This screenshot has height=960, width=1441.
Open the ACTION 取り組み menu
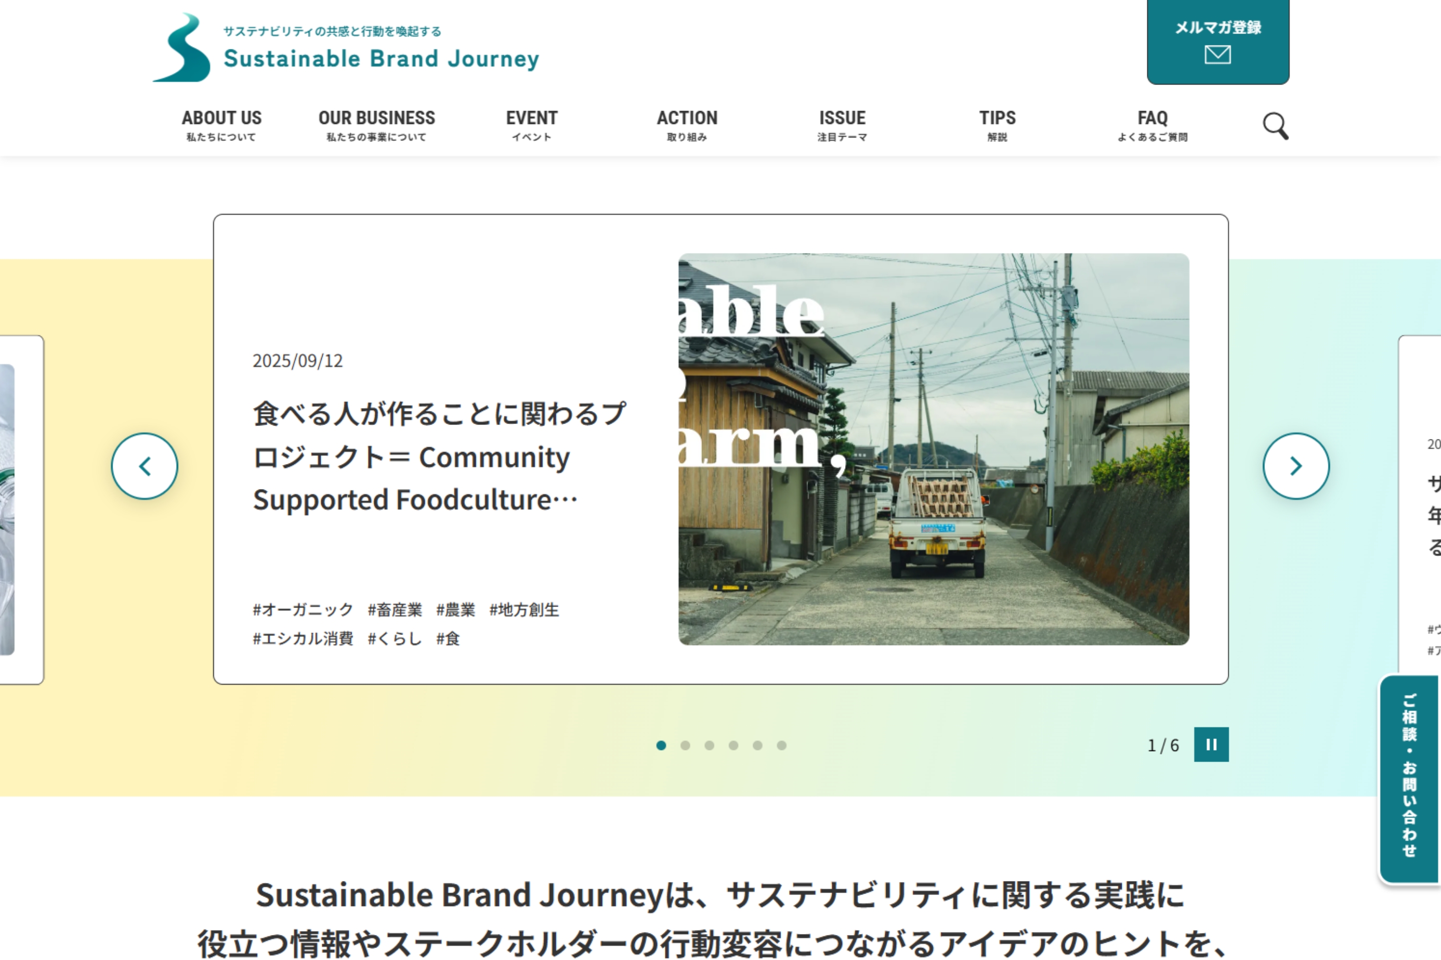tap(687, 125)
